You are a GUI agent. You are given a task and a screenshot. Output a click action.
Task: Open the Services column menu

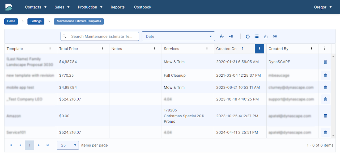(207, 49)
